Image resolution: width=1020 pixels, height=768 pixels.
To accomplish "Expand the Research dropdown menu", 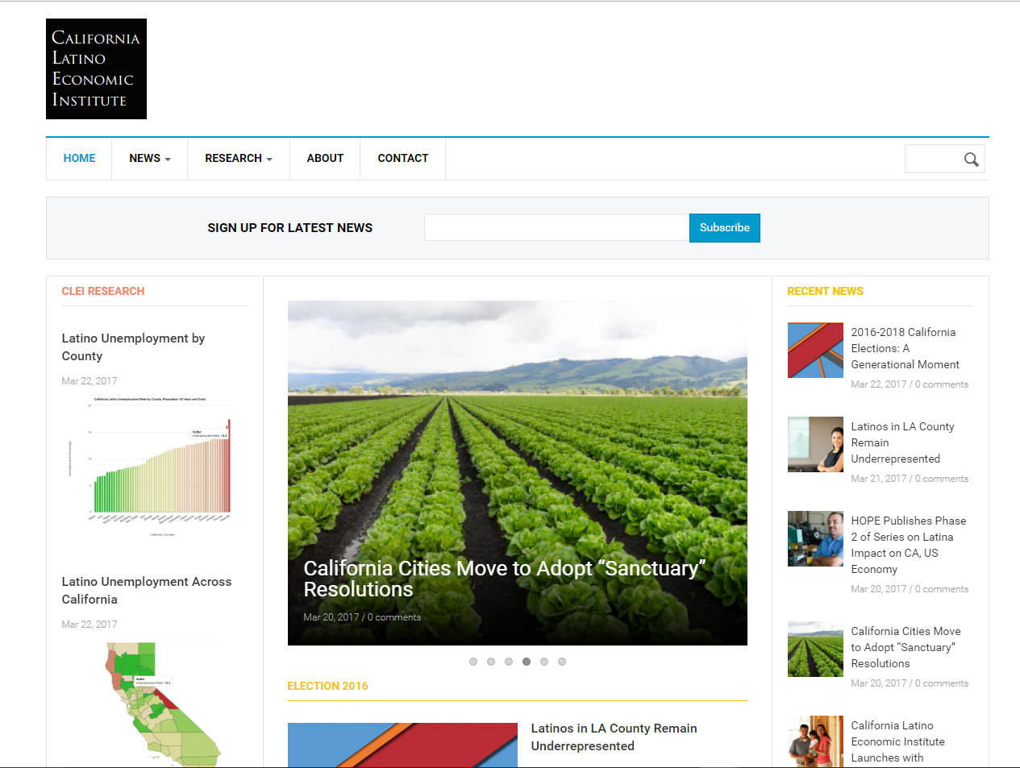I will 238,159.
